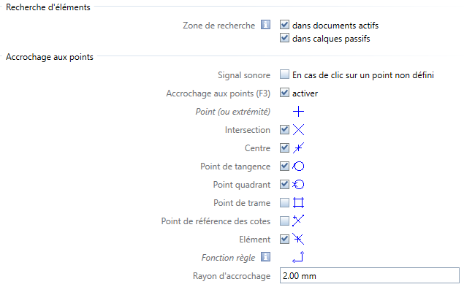Click the Rayon d'accrochage 2.00 mm field

coord(370,276)
